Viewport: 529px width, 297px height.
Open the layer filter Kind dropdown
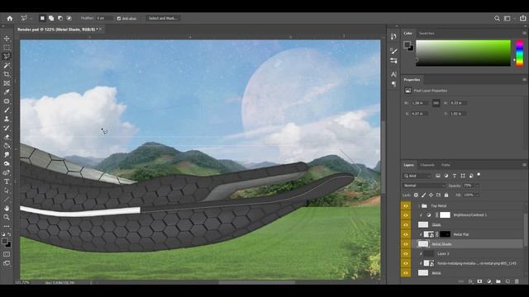click(x=417, y=176)
